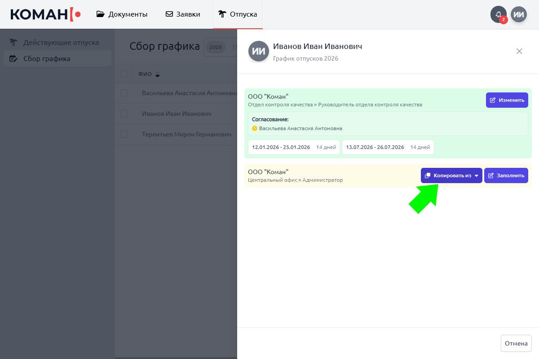This screenshot has width=539, height=359.
Task: Click Иванов Иван Иванович panel avatar
Action: click(258, 51)
